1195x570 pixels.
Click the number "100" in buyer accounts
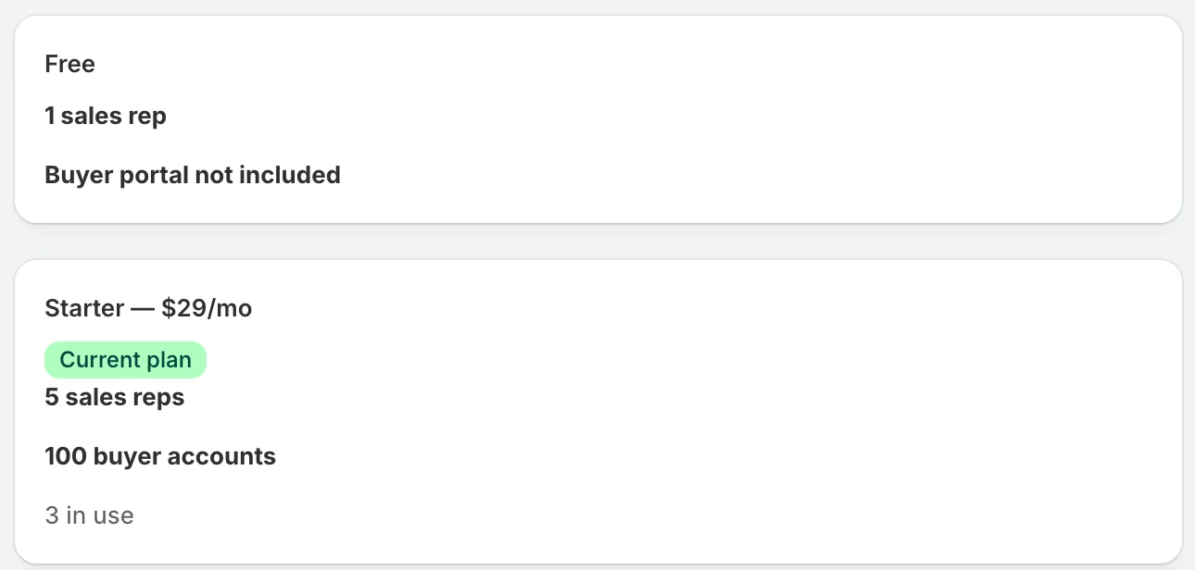pyautogui.click(x=66, y=456)
